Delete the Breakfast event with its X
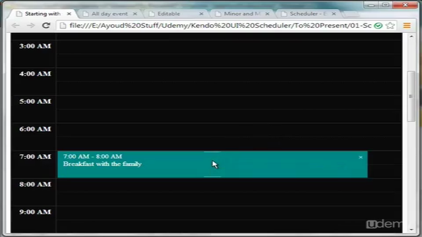The height and width of the screenshot is (237, 422). (361, 157)
